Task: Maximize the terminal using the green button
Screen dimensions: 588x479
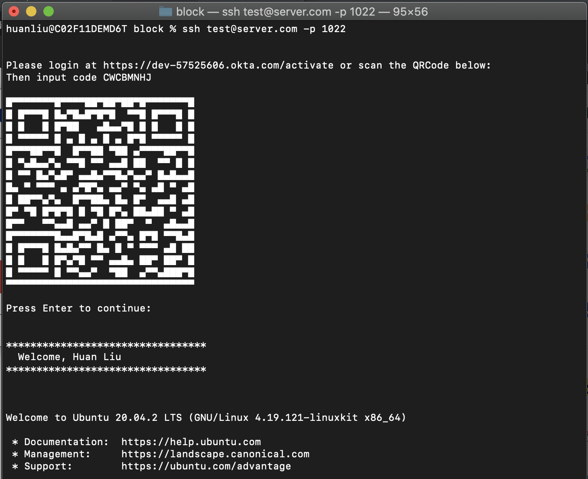Action: pyautogui.click(x=49, y=12)
